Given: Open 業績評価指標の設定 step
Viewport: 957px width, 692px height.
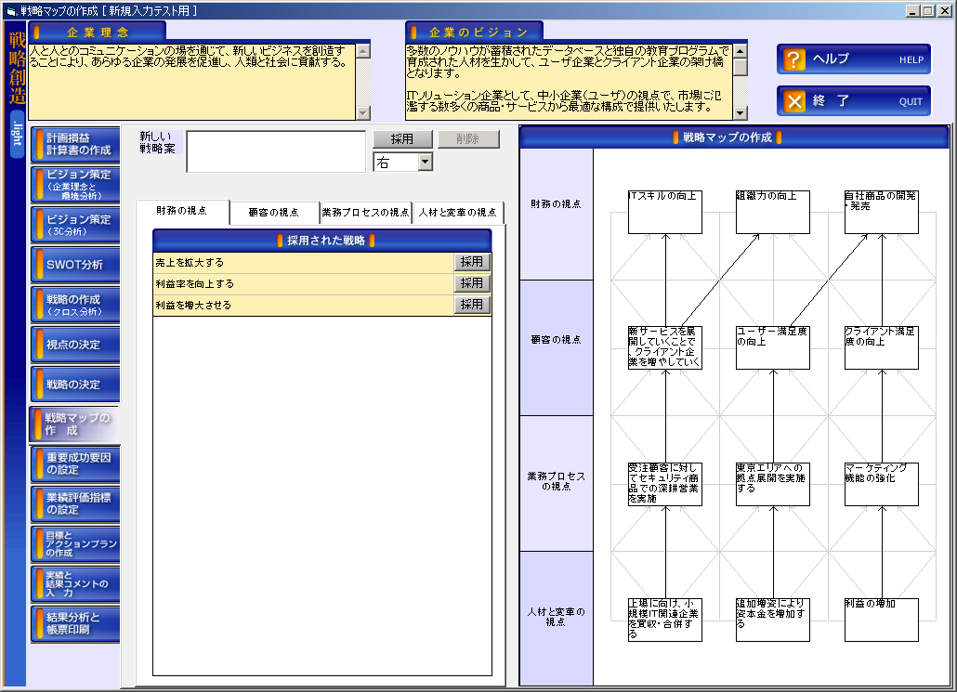Looking at the screenshot, I should [75, 504].
